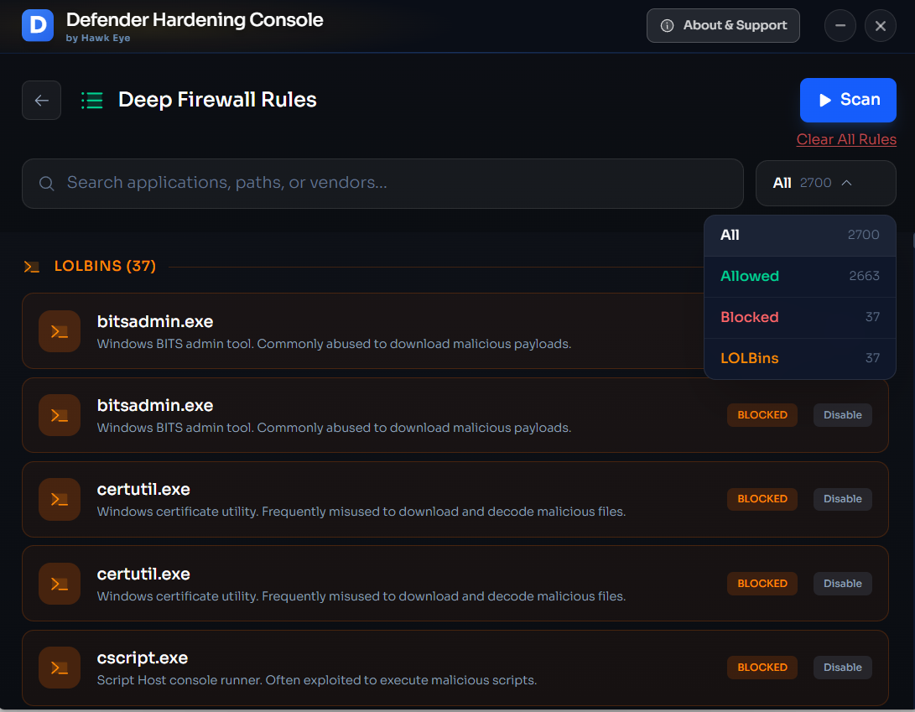Image resolution: width=915 pixels, height=712 pixels.
Task: Disable the second bitsadmin.exe rule
Action: click(x=843, y=415)
